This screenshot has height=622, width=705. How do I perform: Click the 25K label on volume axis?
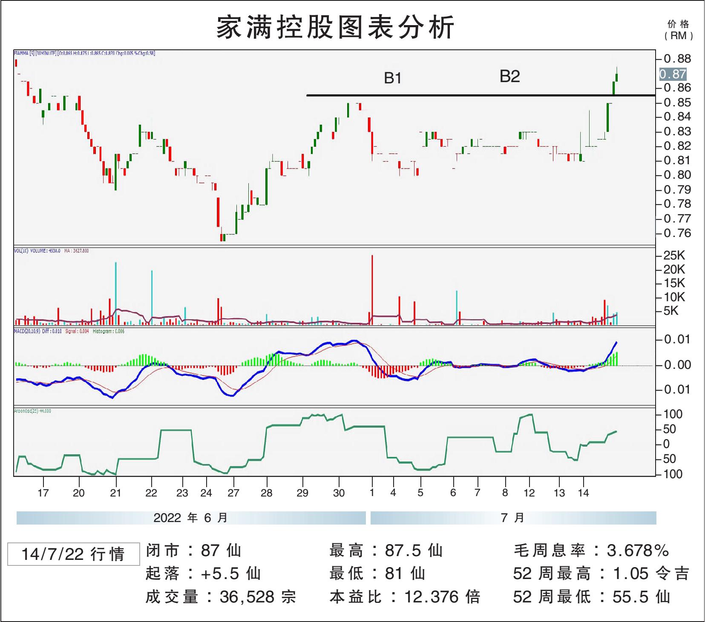click(674, 255)
